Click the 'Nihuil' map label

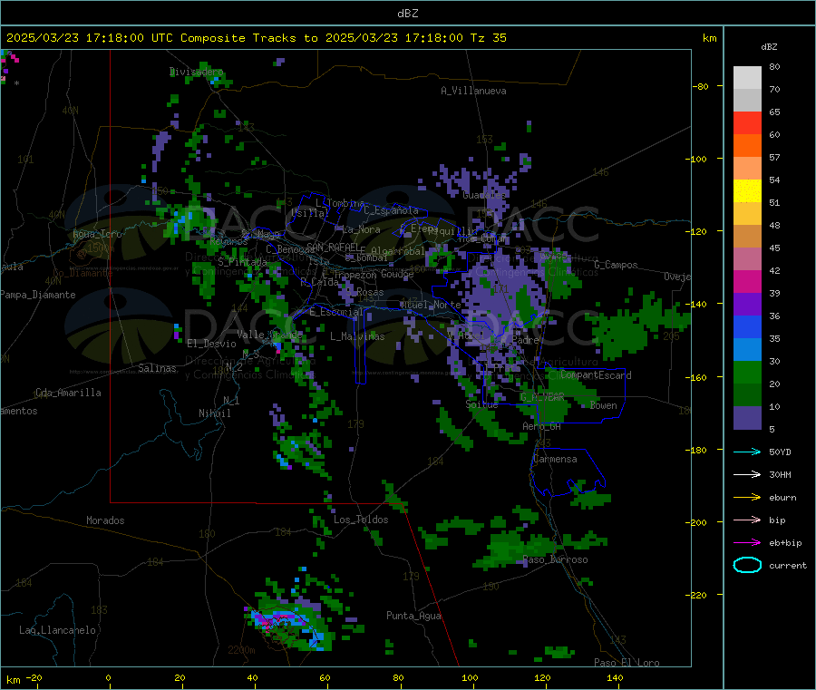(x=215, y=413)
